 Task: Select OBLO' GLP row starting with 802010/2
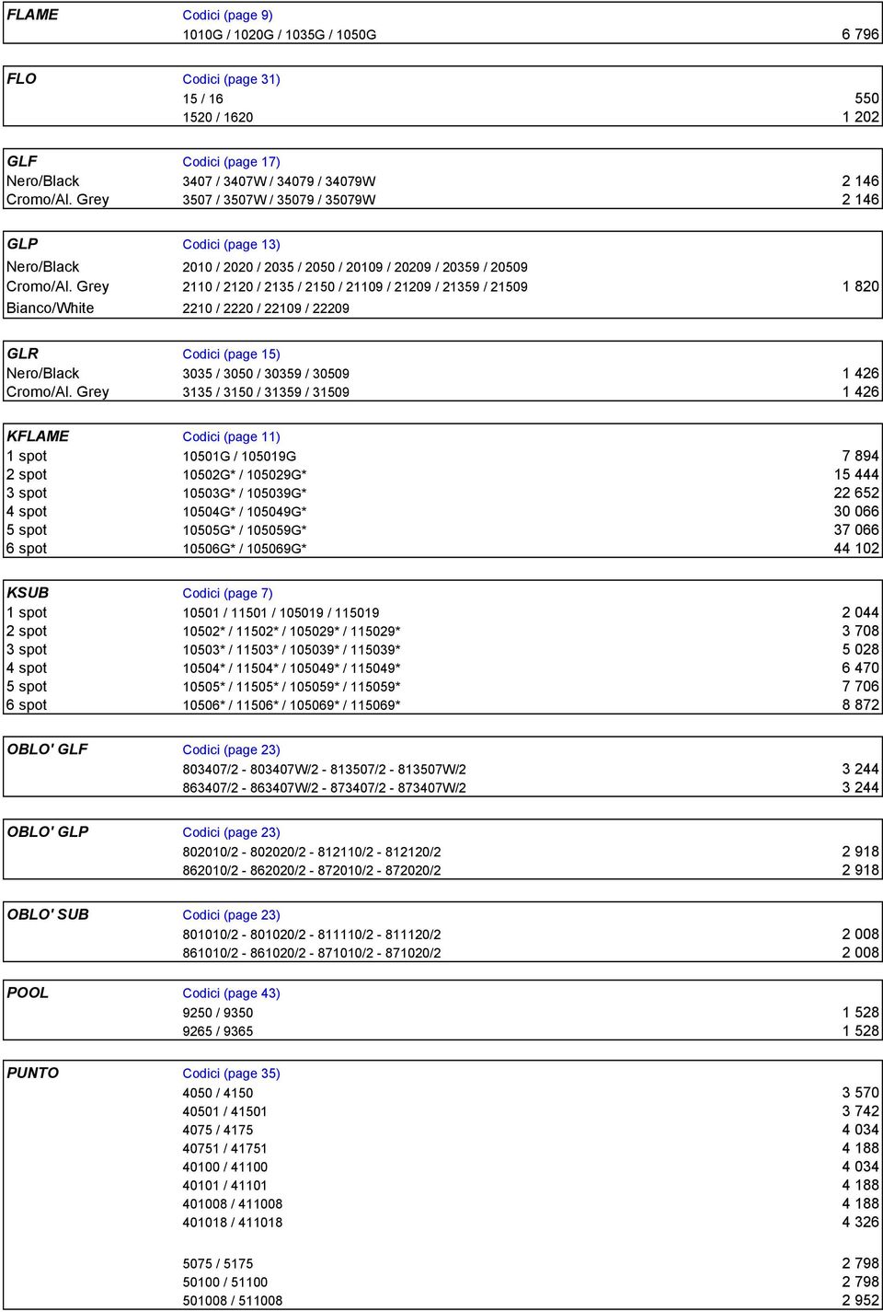click(311, 853)
